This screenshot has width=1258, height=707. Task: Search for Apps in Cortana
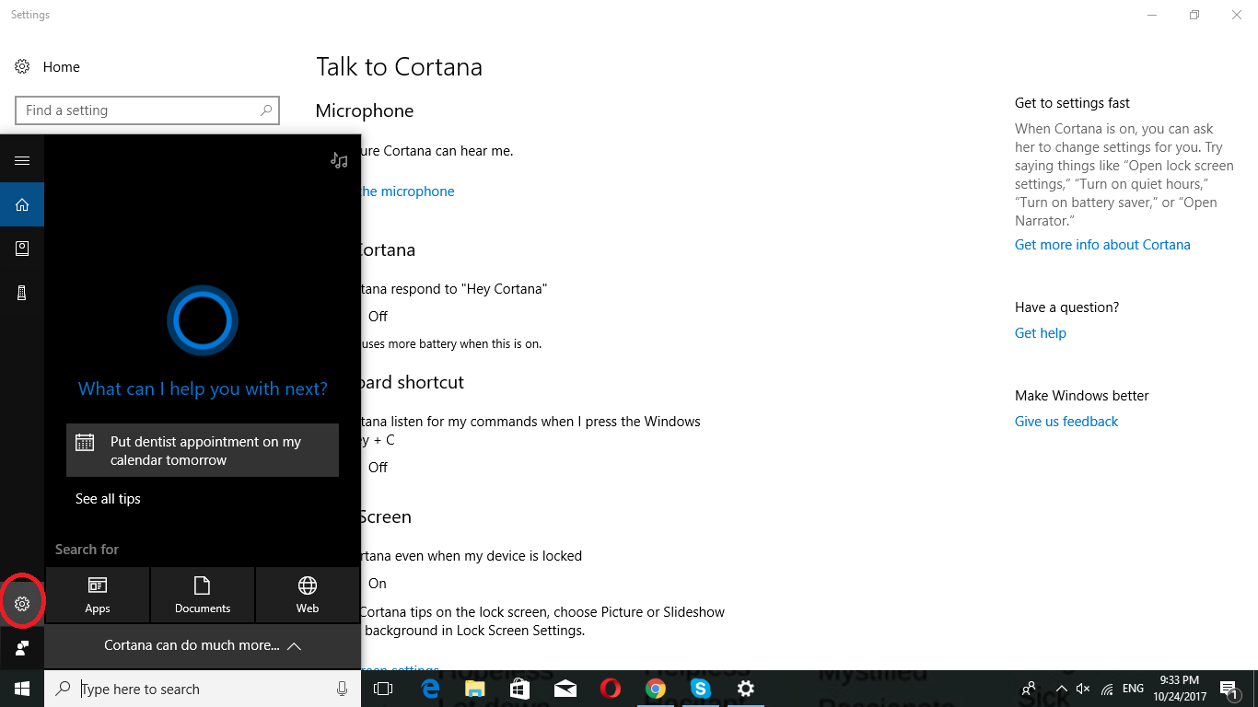98,595
